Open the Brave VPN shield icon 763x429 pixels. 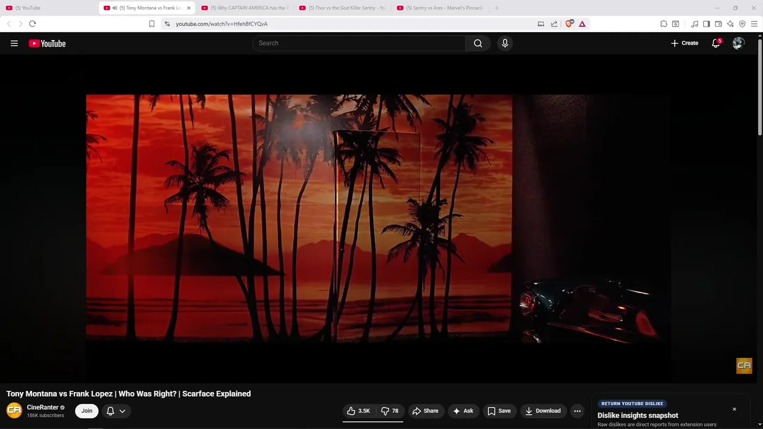(742, 24)
